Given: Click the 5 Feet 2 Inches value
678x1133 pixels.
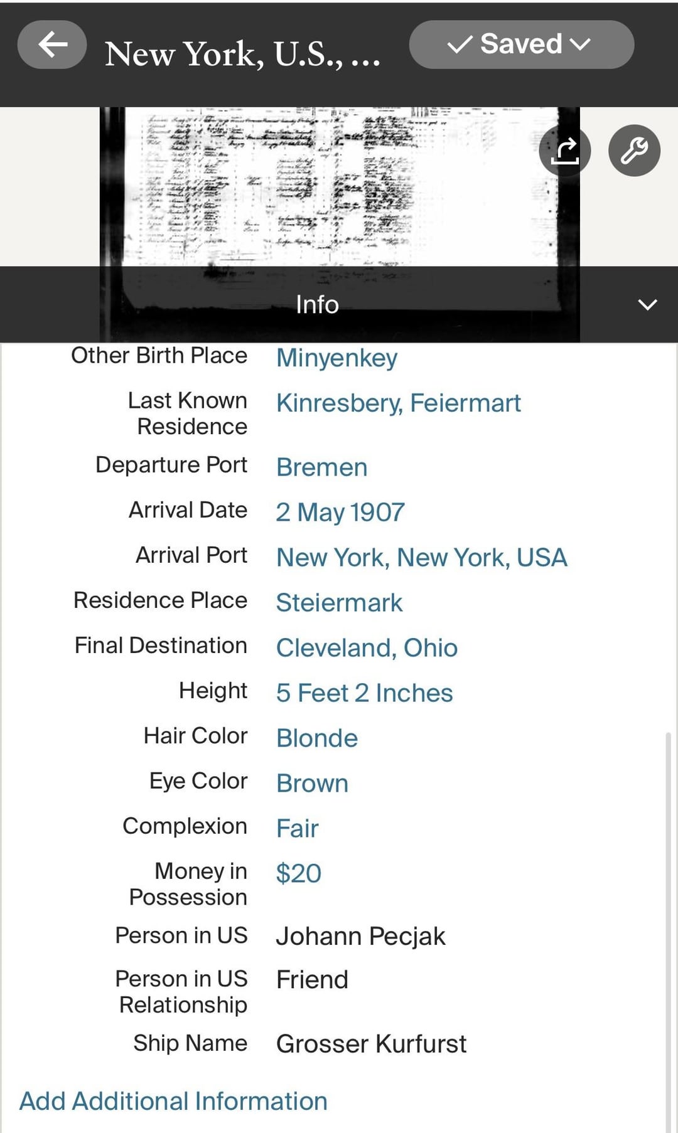Looking at the screenshot, I should (x=365, y=693).
